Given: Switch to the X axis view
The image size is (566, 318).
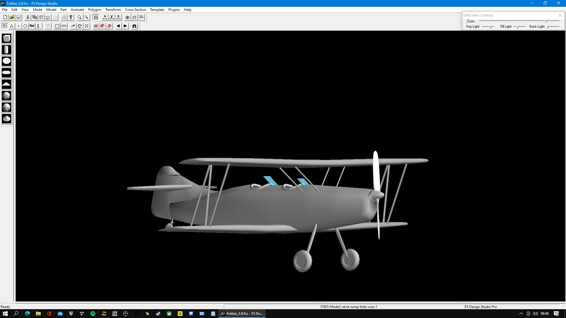Looking at the screenshot, I should click(105, 17).
